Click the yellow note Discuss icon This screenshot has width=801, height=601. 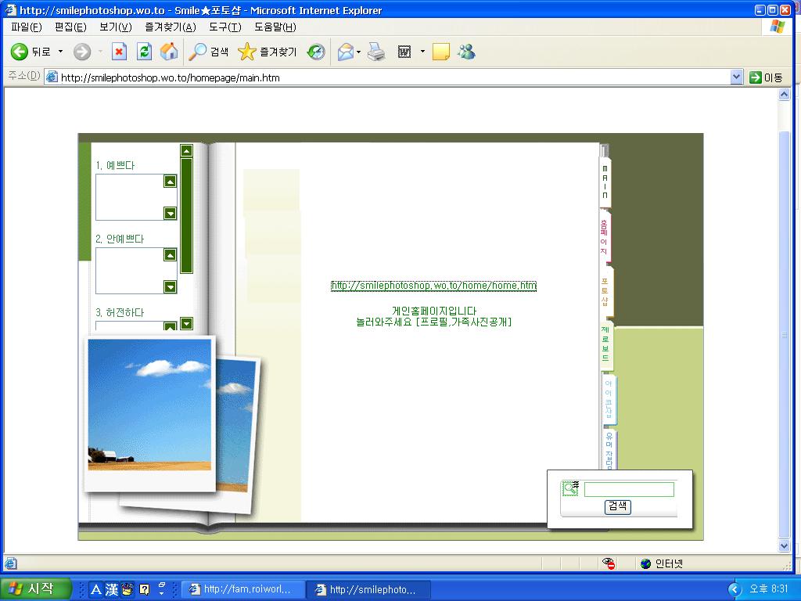point(441,52)
